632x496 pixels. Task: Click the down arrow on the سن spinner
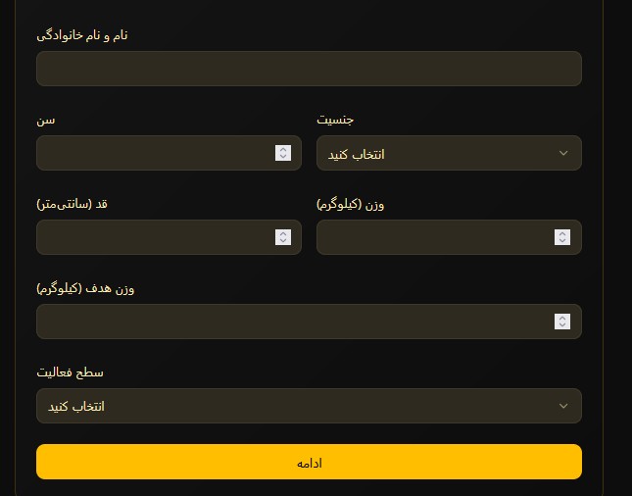point(283,157)
